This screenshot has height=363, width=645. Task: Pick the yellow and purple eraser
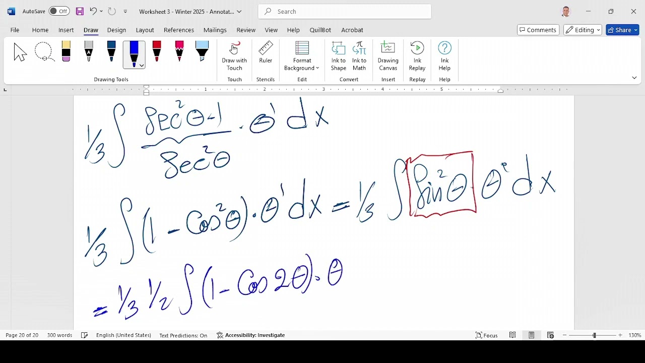[x=66, y=51]
